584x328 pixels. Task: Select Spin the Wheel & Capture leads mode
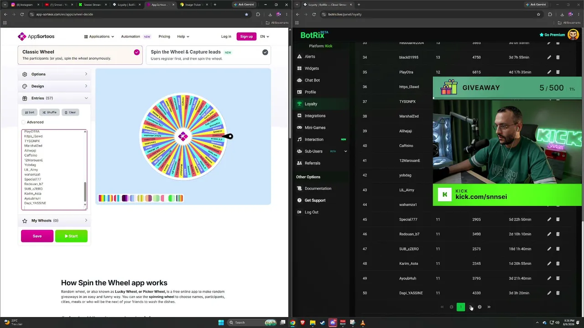209,55
